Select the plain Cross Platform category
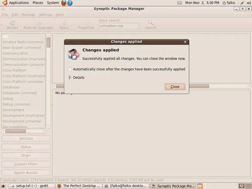 [24, 70]
